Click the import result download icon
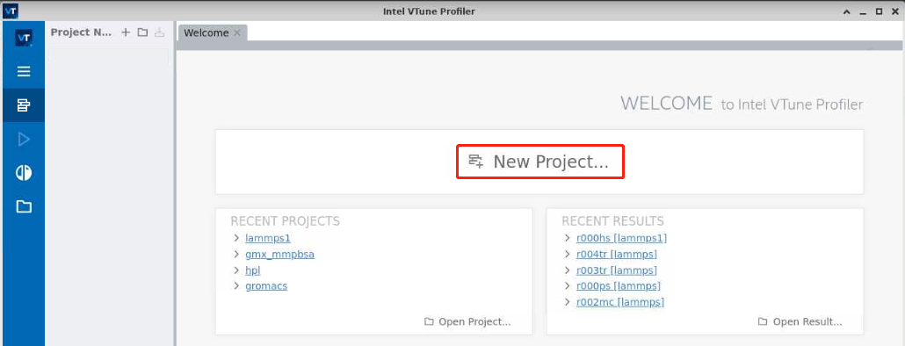 [x=159, y=32]
